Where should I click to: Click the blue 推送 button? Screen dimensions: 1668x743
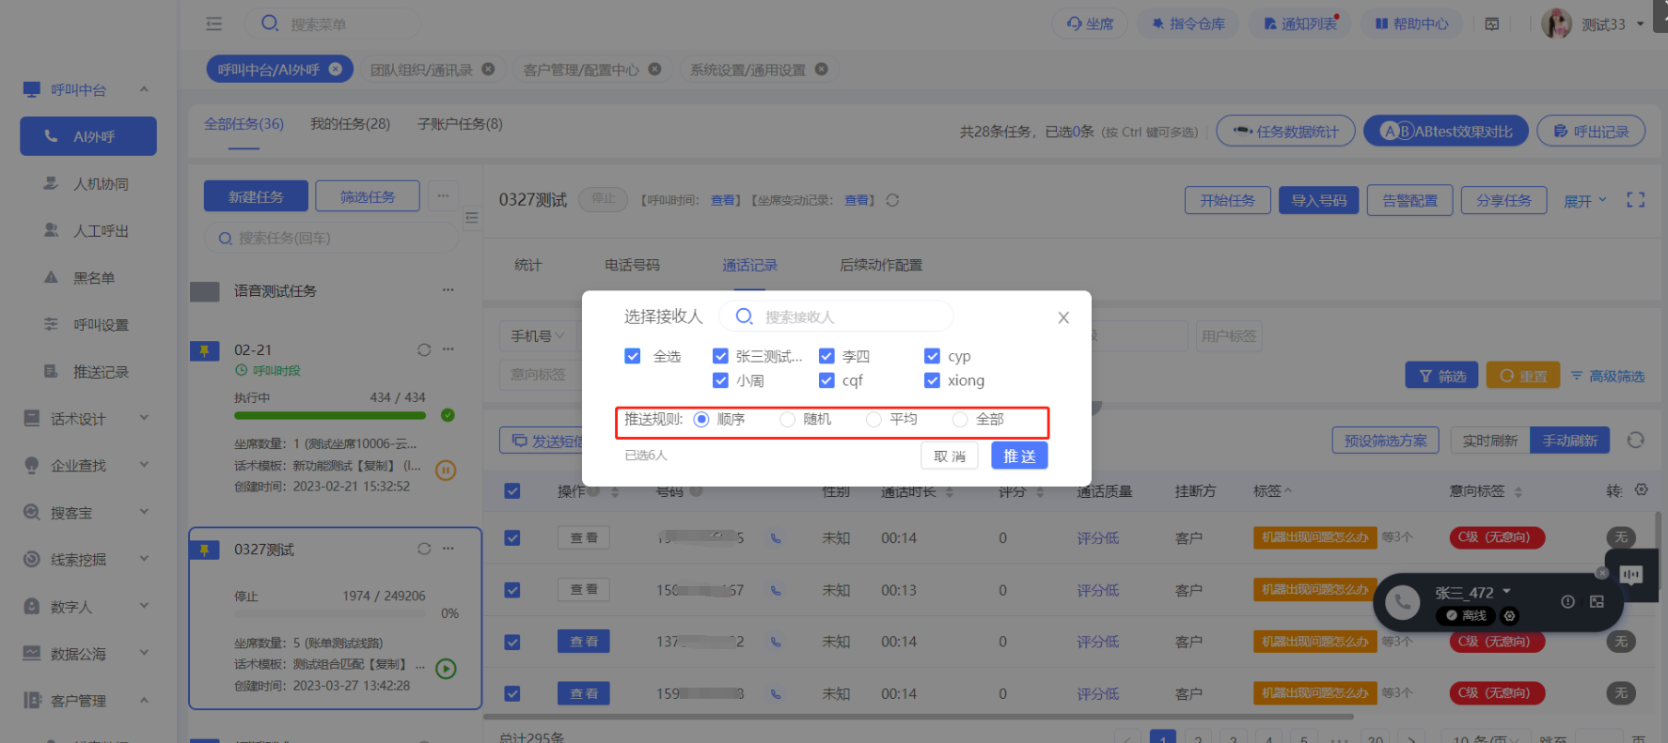[x=1019, y=457]
